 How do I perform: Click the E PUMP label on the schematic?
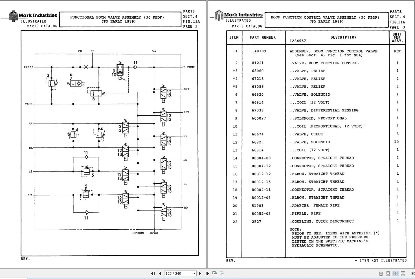click(x=189, y=67)
